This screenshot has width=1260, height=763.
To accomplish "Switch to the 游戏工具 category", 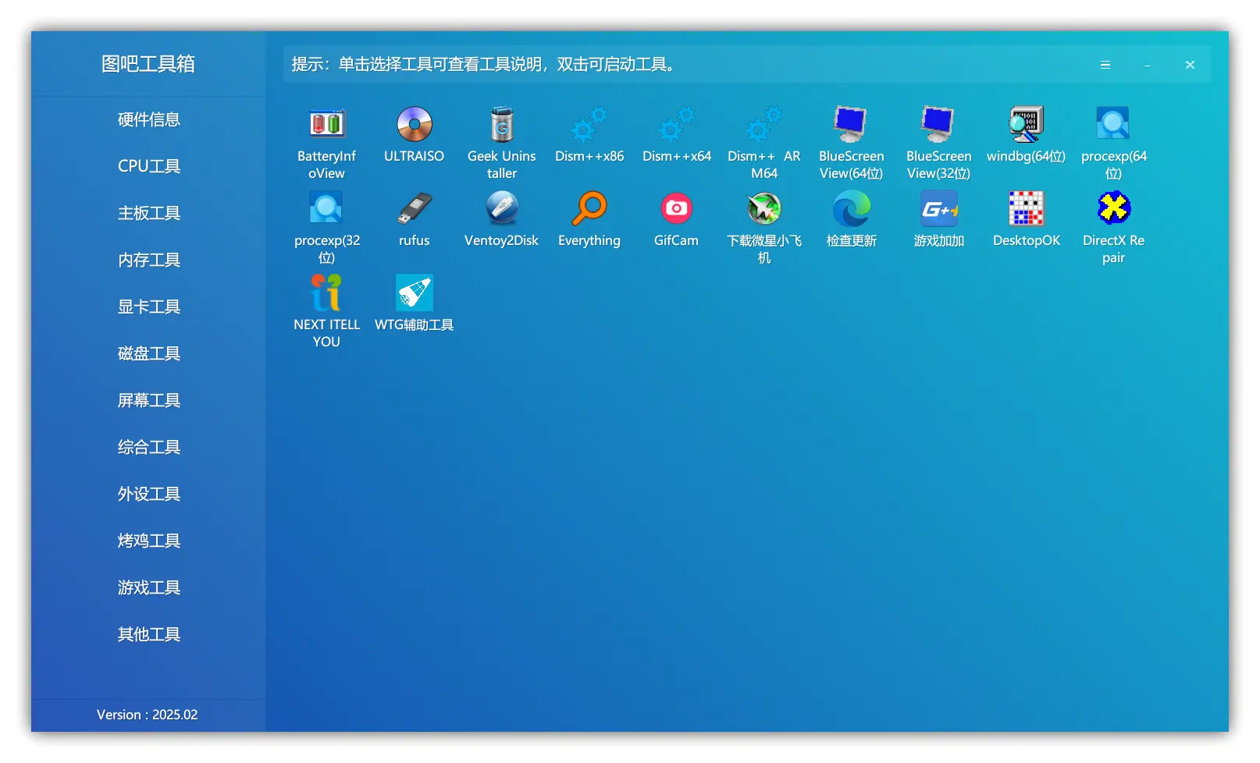I will click(x=149, y=587).
